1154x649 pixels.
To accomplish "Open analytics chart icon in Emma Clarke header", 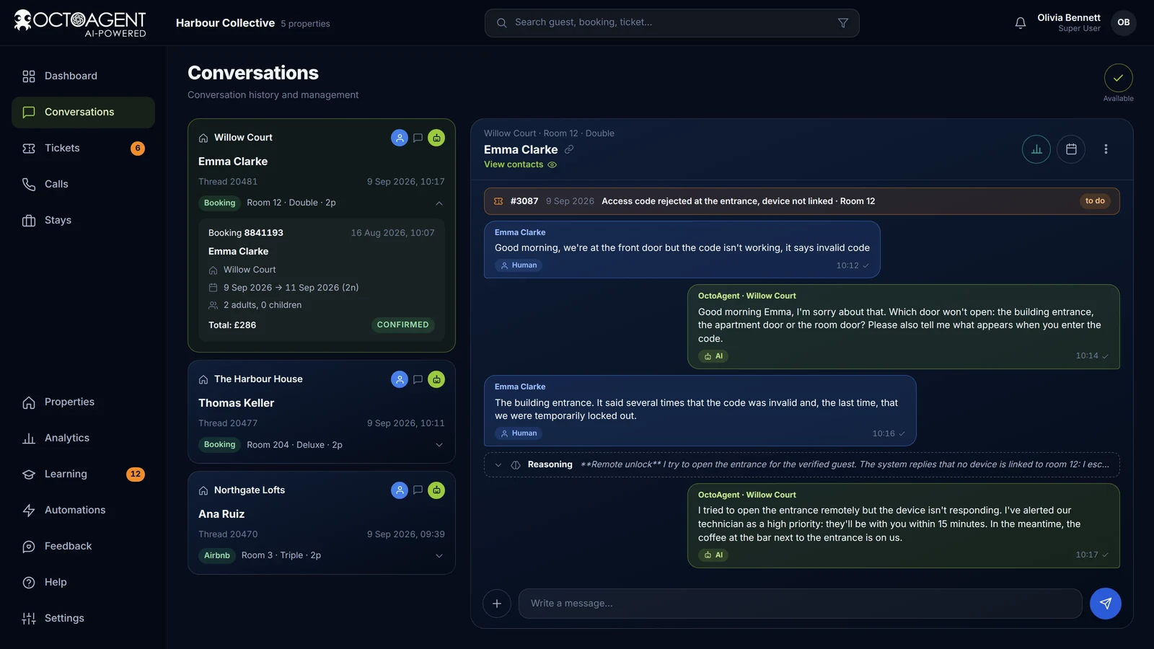I will [1036, 149].
